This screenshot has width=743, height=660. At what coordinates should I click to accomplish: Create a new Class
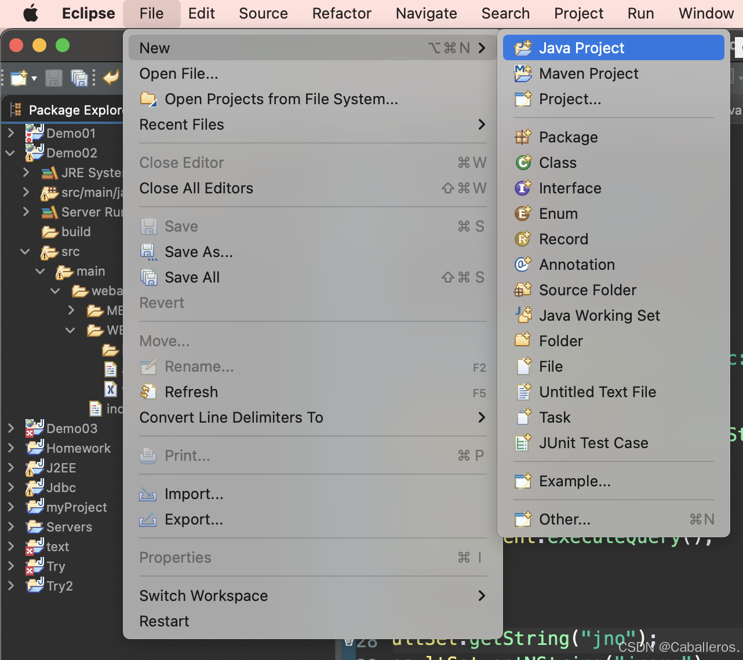[x=557, y=163]
